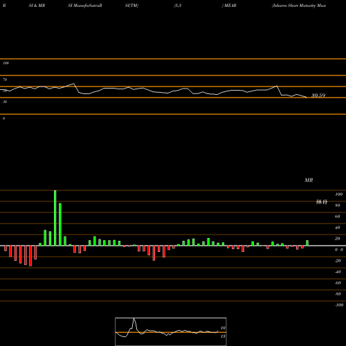The width and height of the screenshot is (346, 346).
Task: Click the '15' label in mini chart
Action: click(x=223, y=336)
